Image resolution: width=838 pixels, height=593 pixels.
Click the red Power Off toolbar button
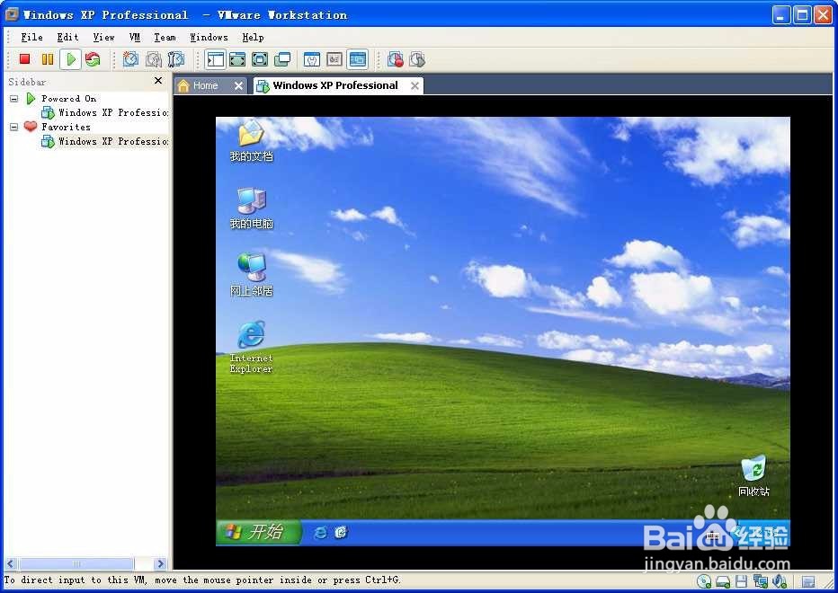point(24,59)
